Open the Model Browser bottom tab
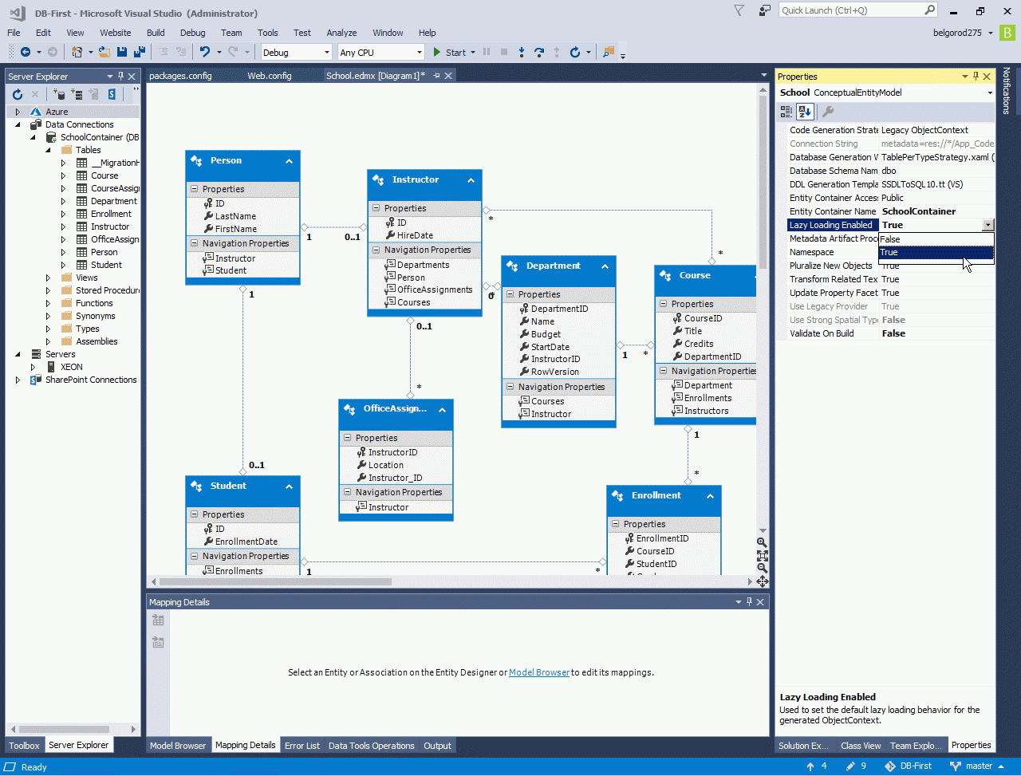The width and height of the screenshot is (1021, 776). [x=179, y=746]
